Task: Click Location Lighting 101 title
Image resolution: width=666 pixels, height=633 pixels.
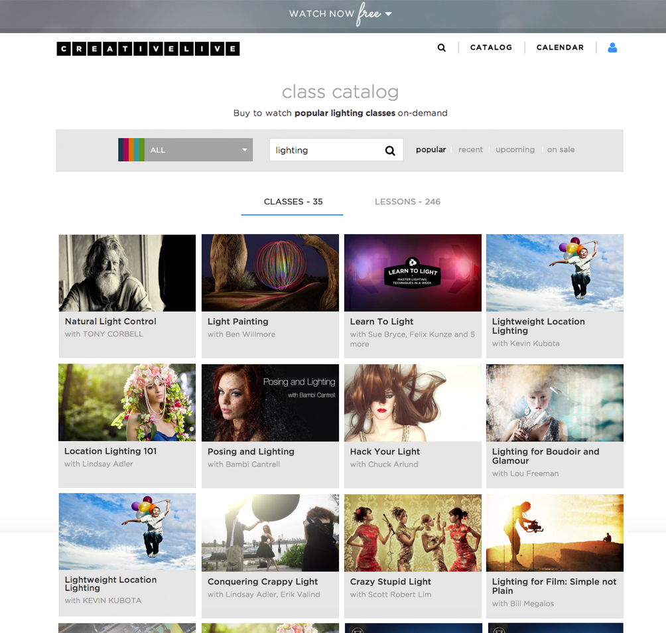Action: (110, 451)
